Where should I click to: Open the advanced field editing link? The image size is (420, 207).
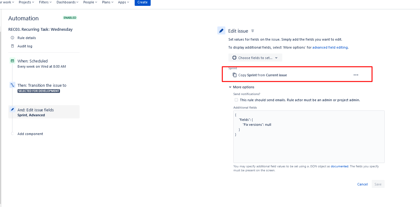(330, 47)
